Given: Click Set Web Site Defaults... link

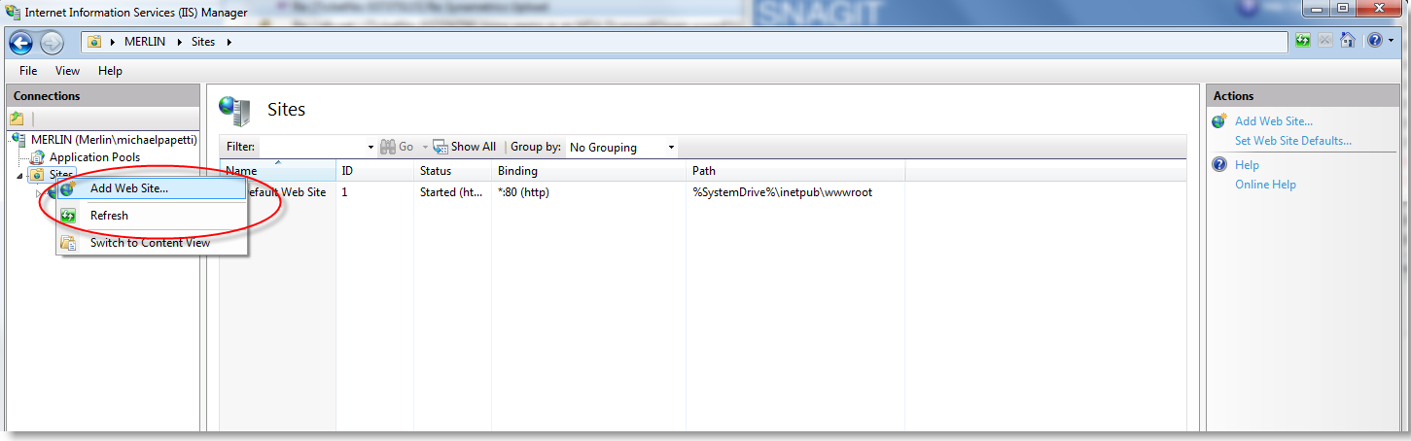Looking at the screenshot, I should pos(1293,141).
